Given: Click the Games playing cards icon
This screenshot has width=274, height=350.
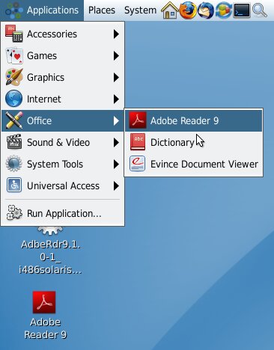Looking at the screenshot, I should click(x=14, y=55).
